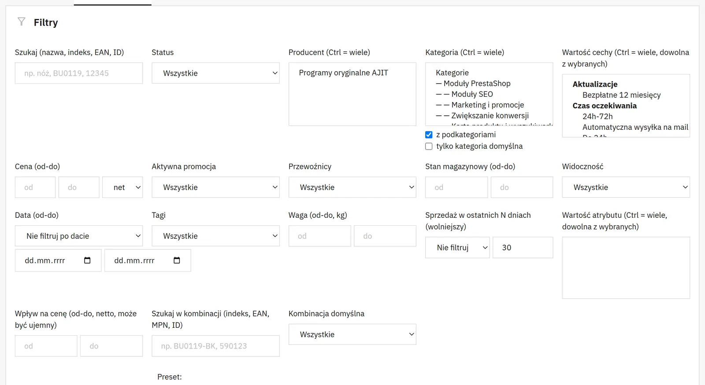Screen dimensions: 705x385
Task: Enable 'tylko kategoria domyślna' checkbox
Action: [x=429, y=146]
